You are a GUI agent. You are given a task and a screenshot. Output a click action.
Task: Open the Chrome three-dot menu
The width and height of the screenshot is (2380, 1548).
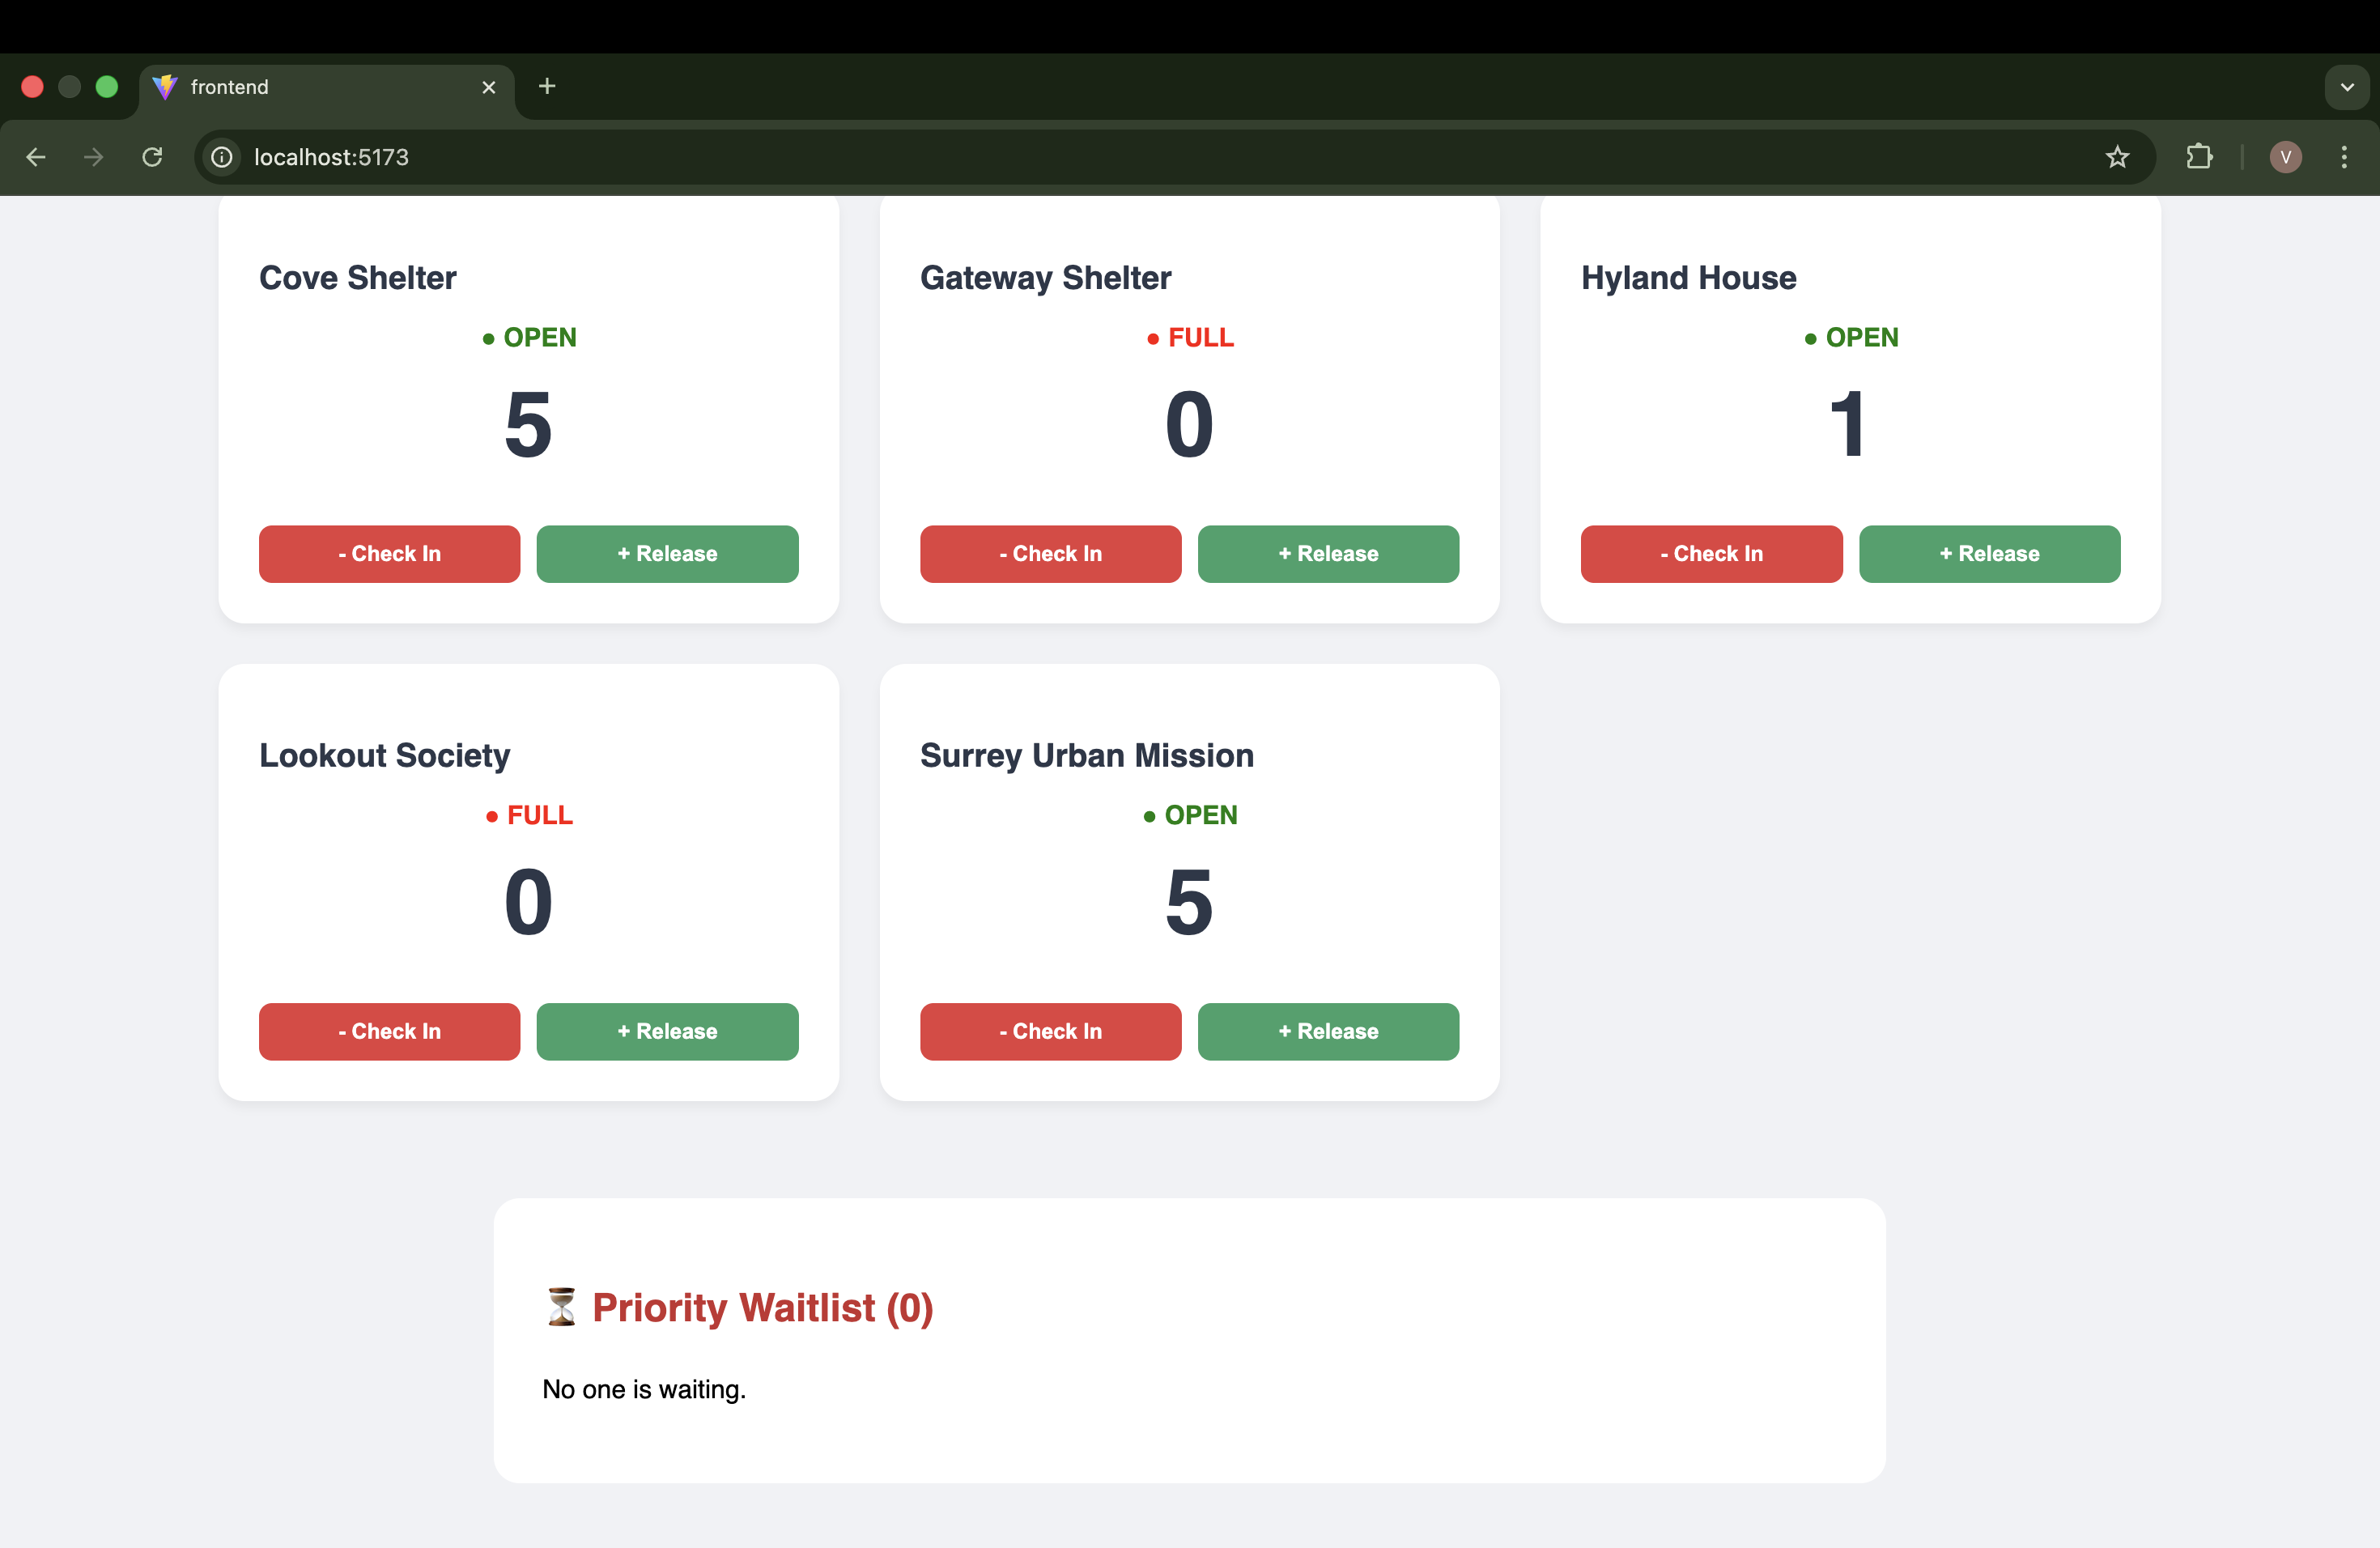2344,157
